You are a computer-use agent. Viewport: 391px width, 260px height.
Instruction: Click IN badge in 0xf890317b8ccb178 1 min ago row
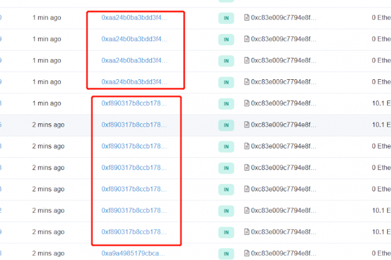(x=226, y=104)
